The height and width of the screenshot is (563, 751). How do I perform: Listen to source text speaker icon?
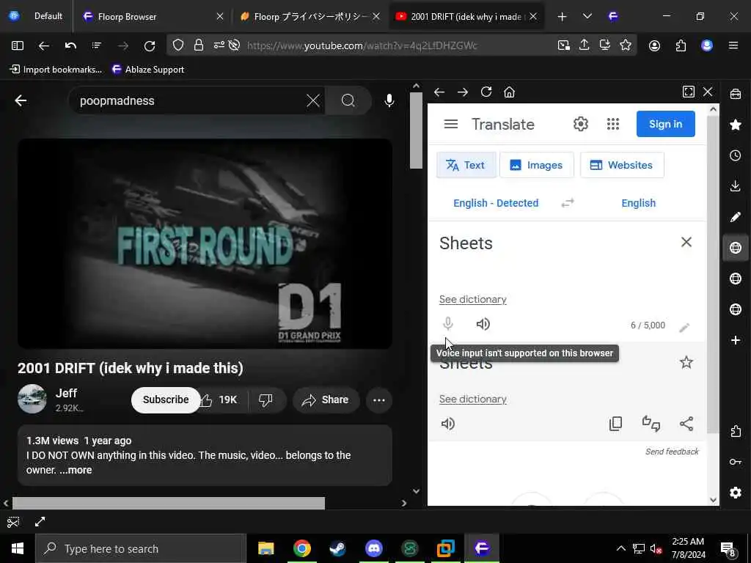click(483, 324)
